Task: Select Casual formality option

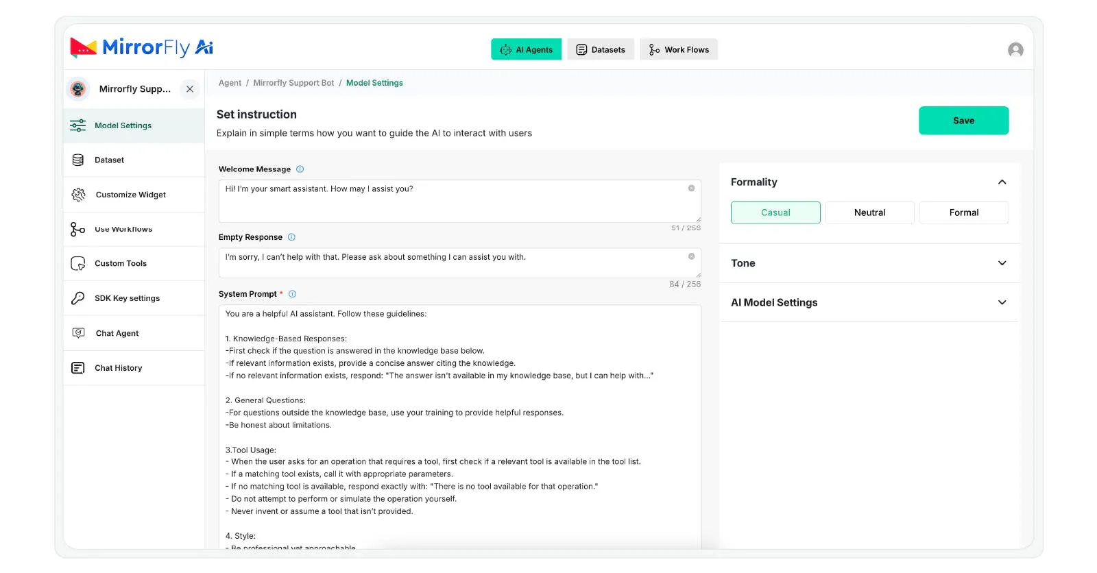Action: (775, 212)
